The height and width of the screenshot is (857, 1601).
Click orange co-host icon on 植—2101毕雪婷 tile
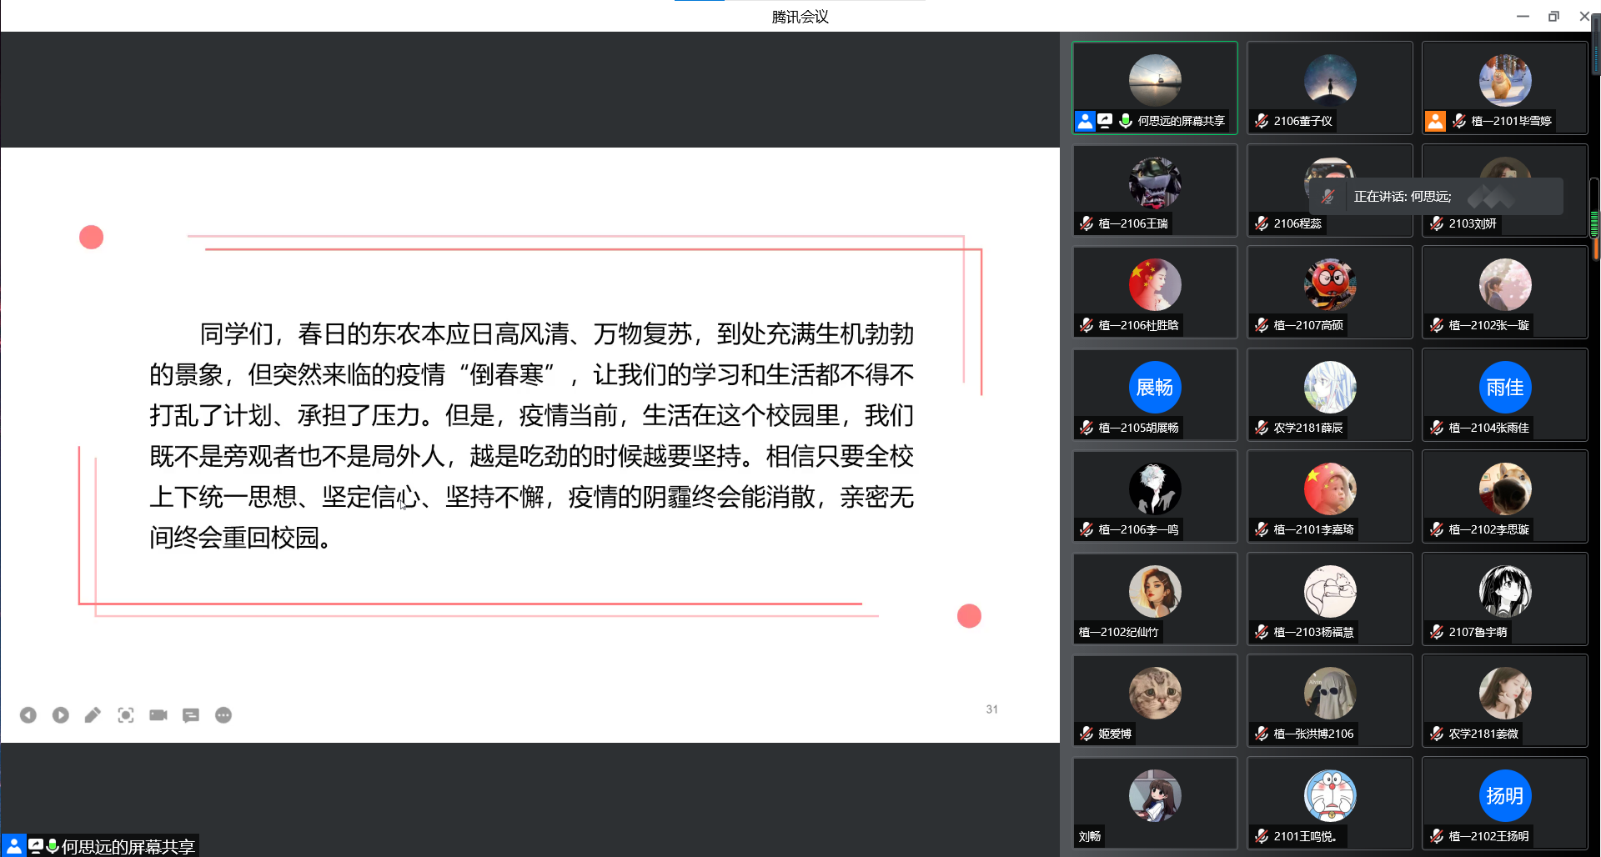1435,121
